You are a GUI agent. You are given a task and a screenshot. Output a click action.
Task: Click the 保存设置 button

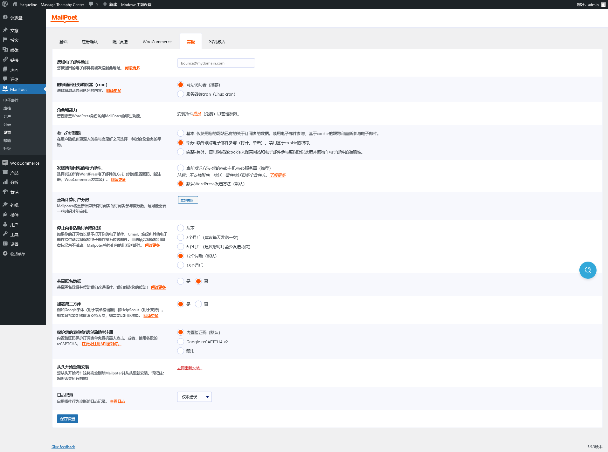point(67,419)
